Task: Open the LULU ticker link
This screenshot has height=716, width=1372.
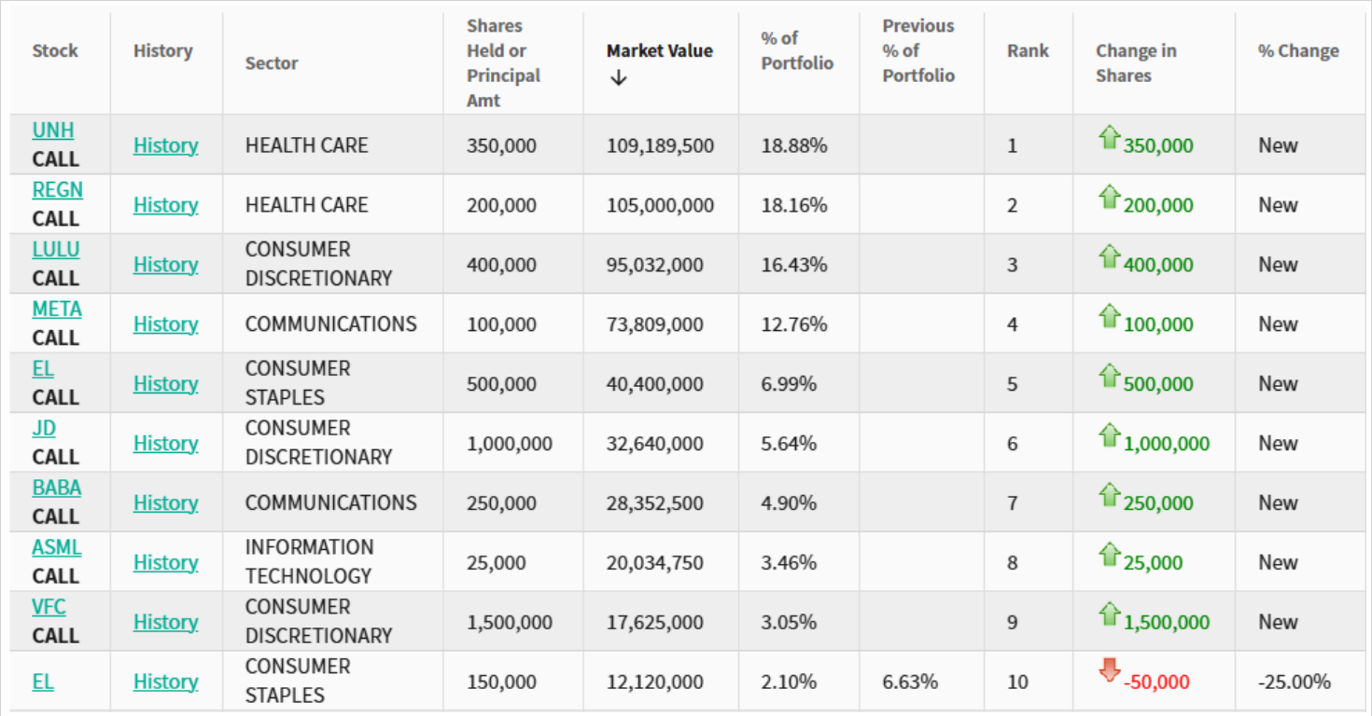Action: click(56, 250)
